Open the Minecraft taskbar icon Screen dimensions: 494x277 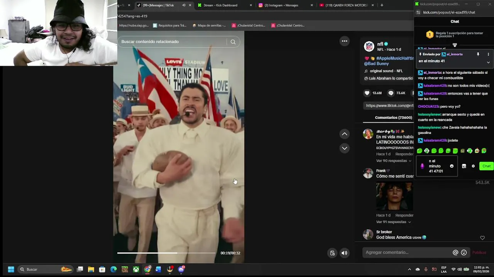click(125, 269)
